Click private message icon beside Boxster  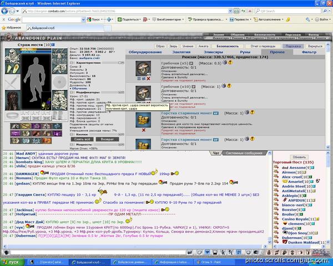pyautogui.click(x=276, y=209)
